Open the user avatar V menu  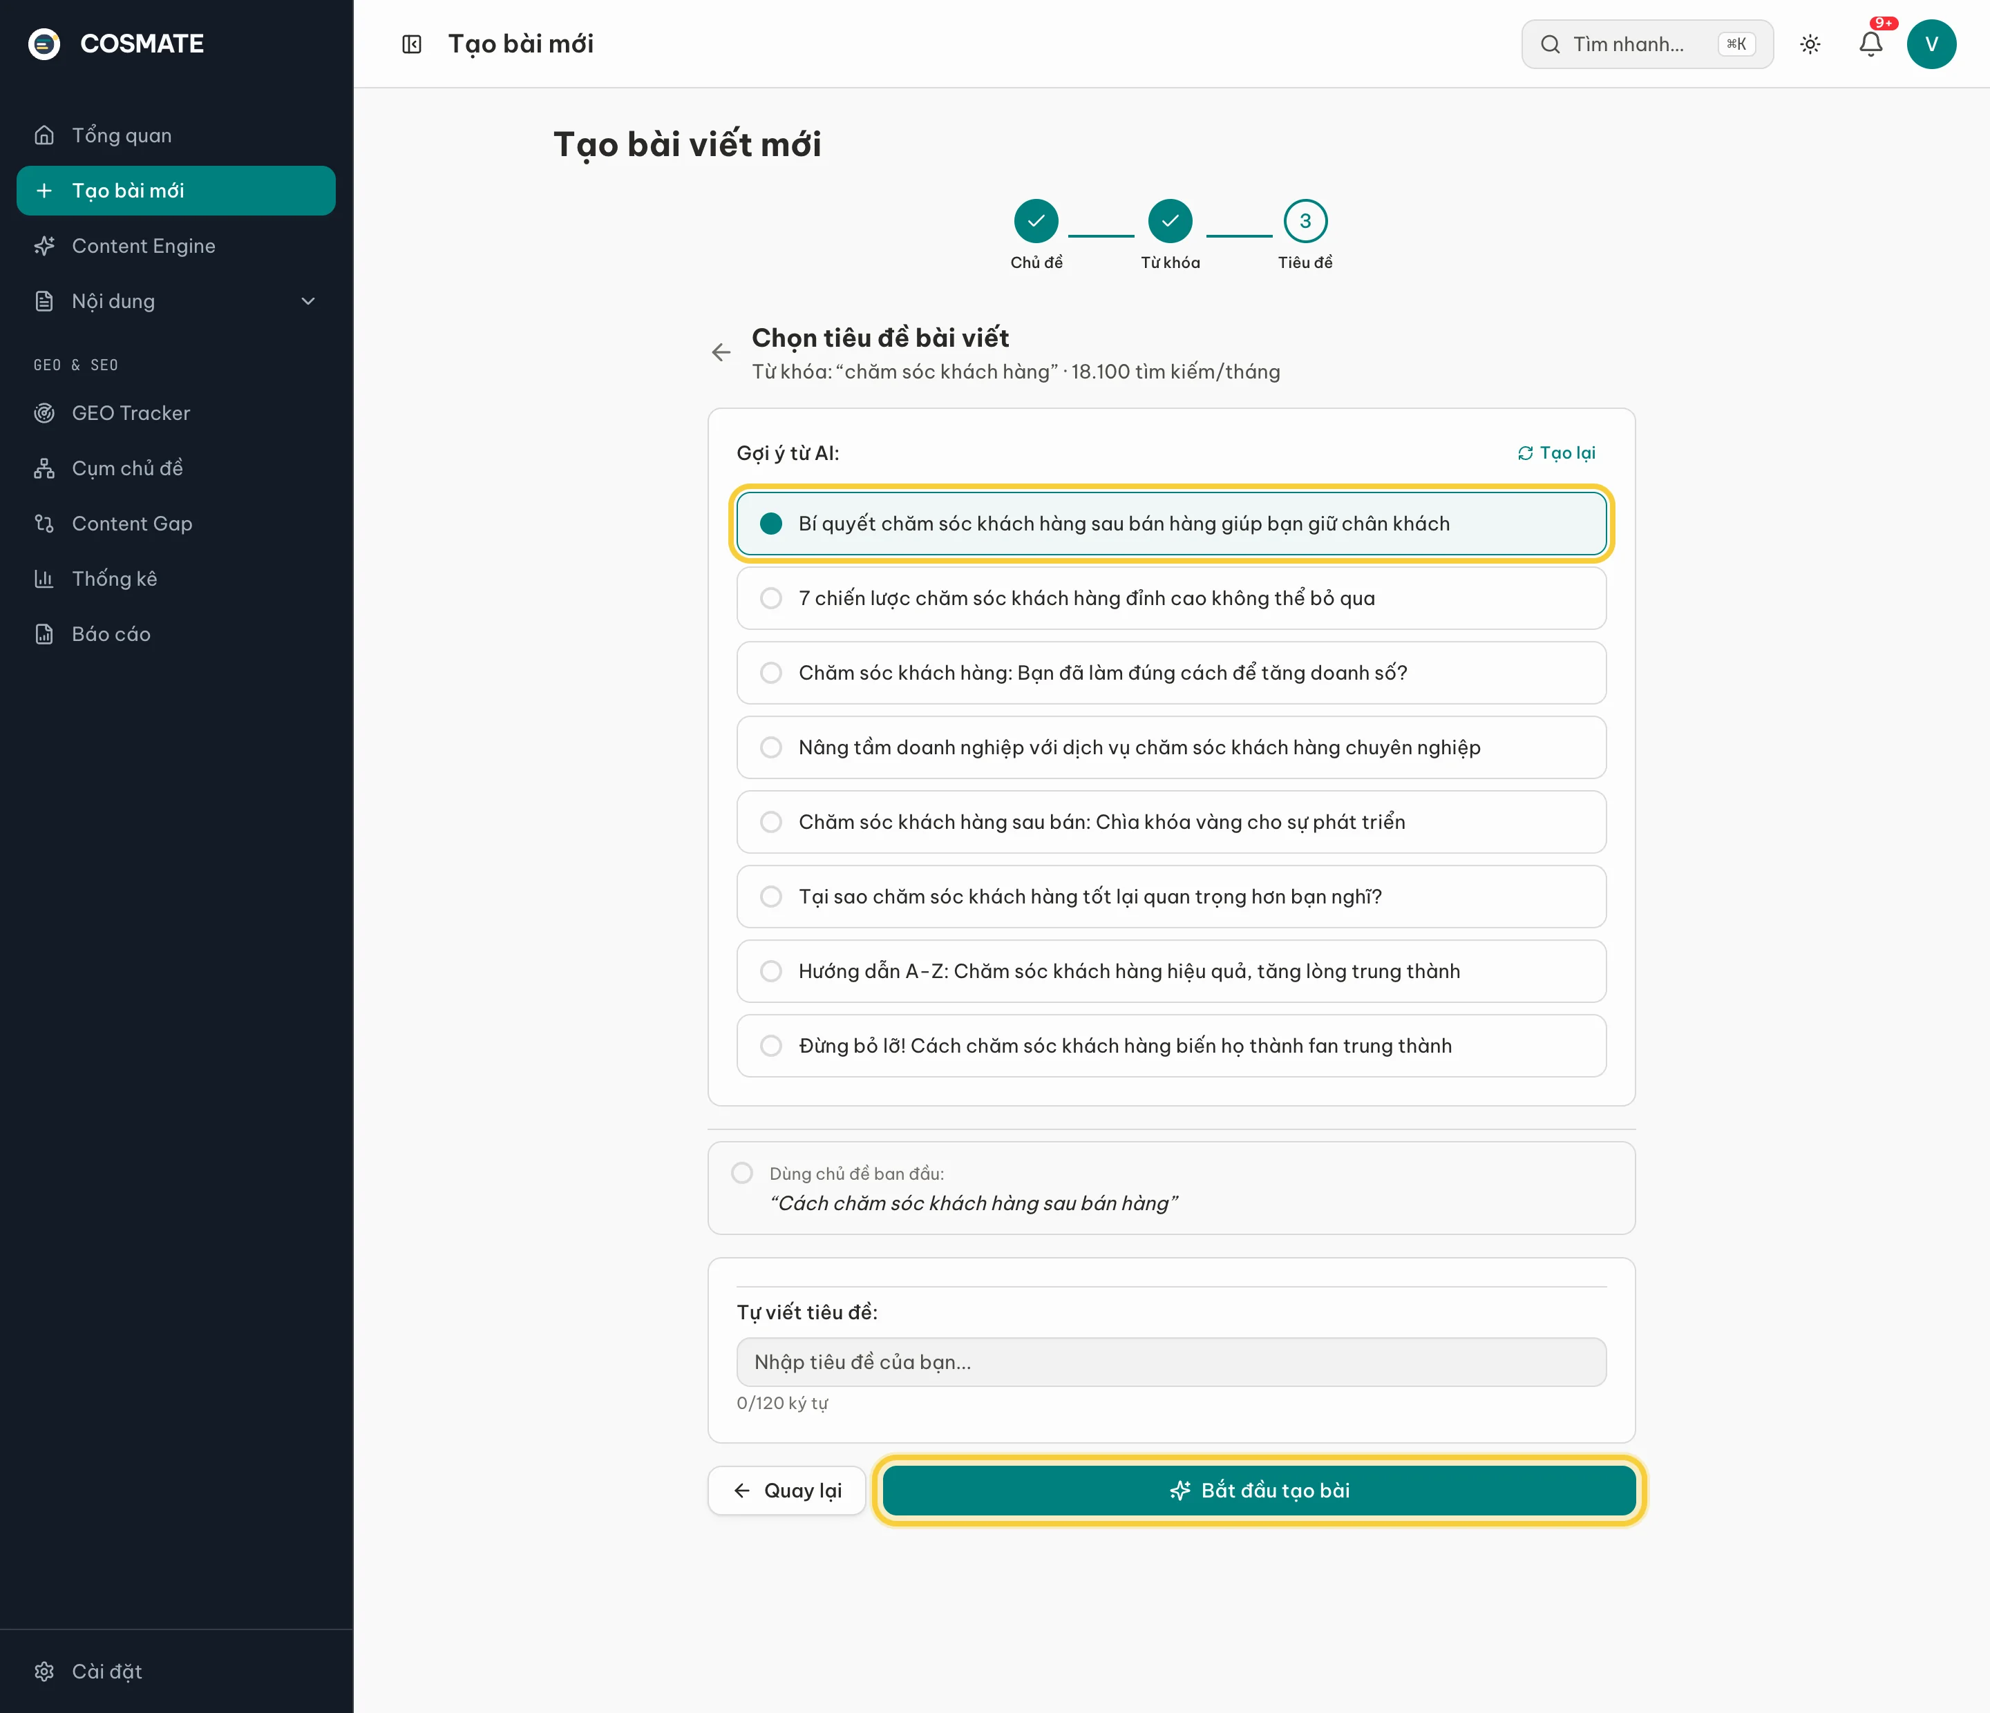pyautogui.click(x=1931, y=44)
